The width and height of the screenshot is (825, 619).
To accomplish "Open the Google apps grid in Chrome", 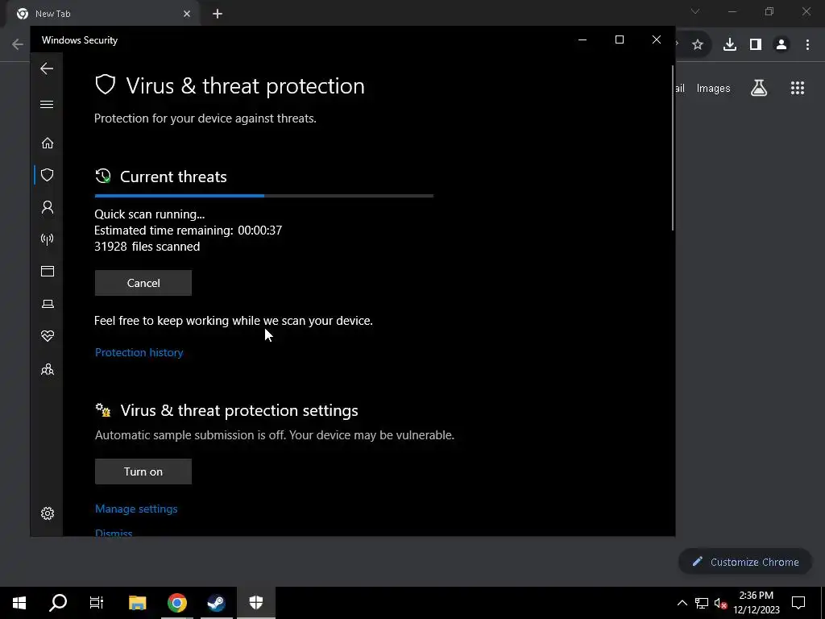I will pyautogui.click(x=798, y=88).
